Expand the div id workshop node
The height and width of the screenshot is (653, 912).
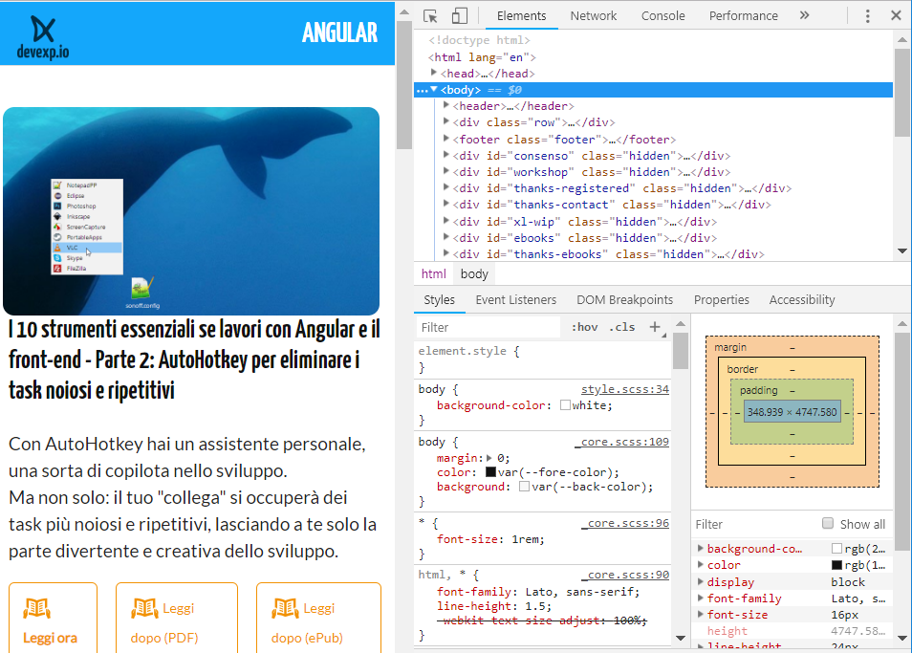click(x=446, y=171)
